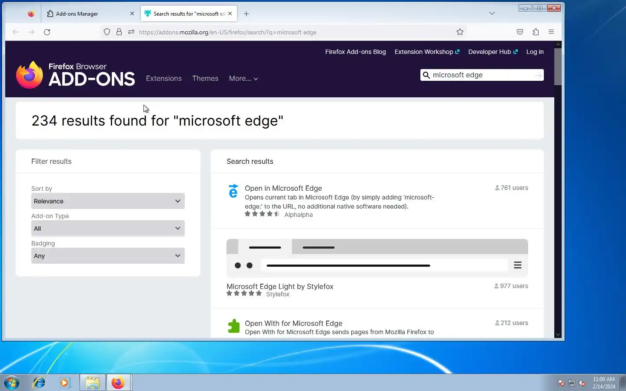Expand the More... navigation menu

pos(243,79)
